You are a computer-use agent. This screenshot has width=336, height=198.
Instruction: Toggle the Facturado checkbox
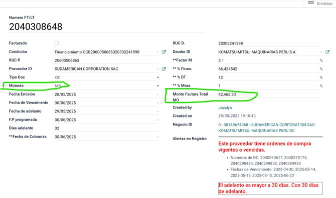tap(57, 43)
